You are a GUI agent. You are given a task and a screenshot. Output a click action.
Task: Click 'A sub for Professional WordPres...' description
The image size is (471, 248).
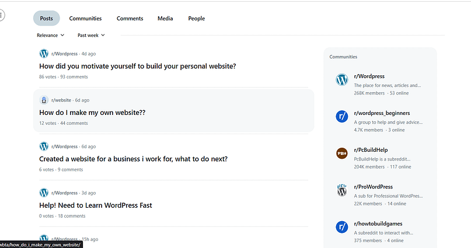tap(388, 196)
